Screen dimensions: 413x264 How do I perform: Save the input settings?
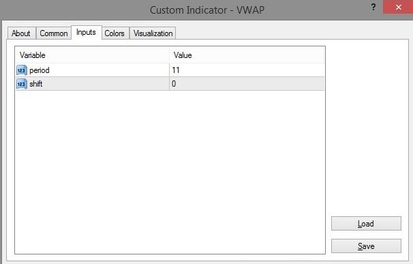[366, 246]
